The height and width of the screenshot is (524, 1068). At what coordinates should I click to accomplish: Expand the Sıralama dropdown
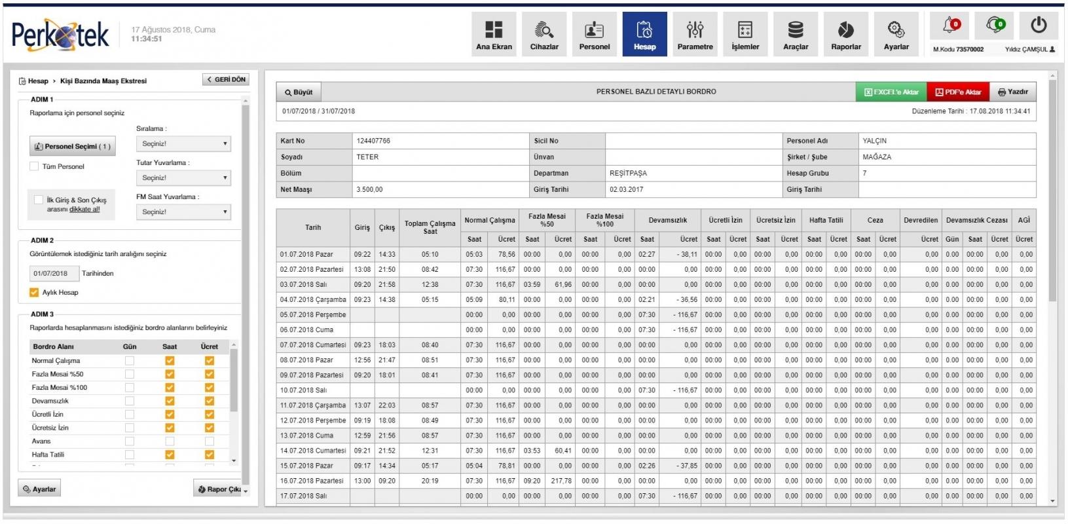click(x=183, y=143)
